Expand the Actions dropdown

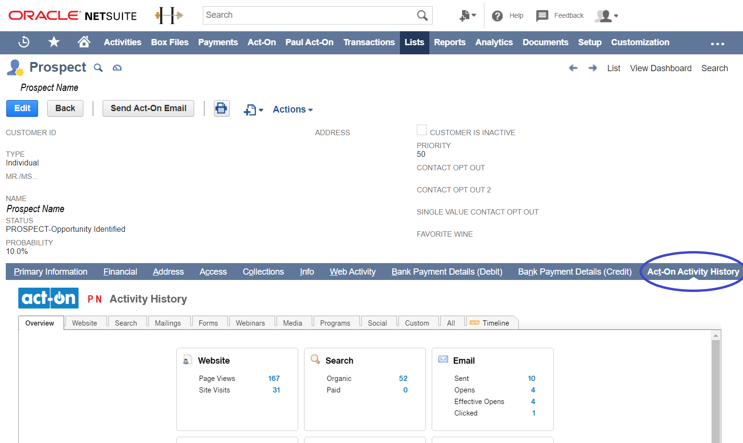(x=293, y=109)
